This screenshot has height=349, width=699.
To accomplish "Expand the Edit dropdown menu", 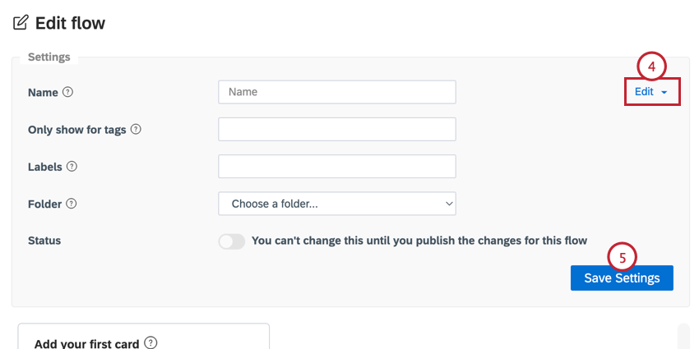I will (x=652, y=92).
